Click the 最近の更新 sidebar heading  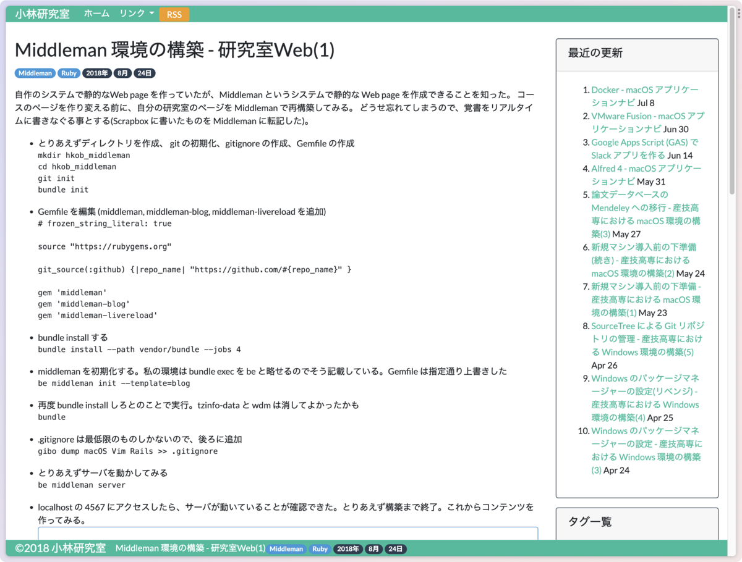[595, 53]
